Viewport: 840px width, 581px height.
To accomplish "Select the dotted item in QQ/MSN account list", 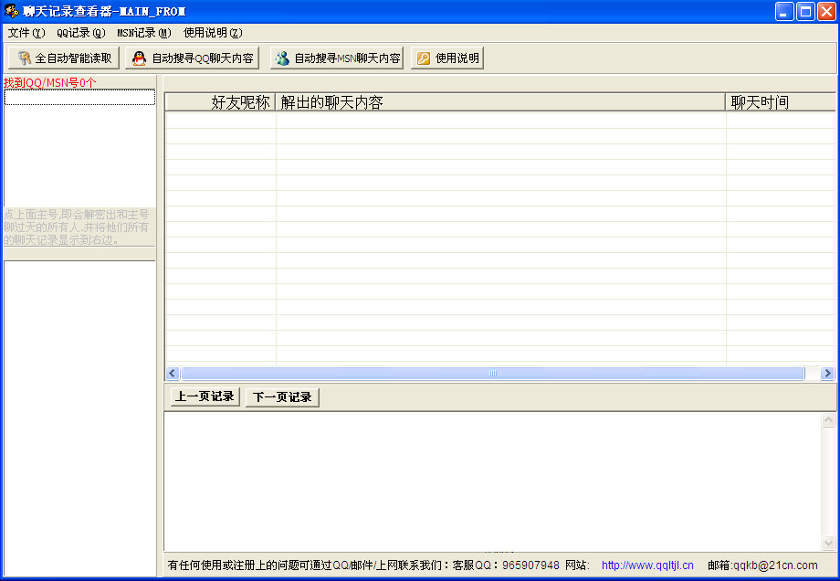I will [x=79, y=97].
